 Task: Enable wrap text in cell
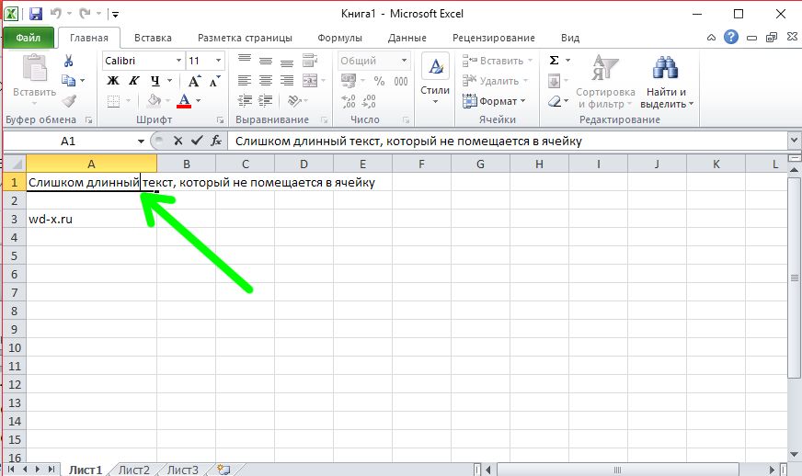310,61
